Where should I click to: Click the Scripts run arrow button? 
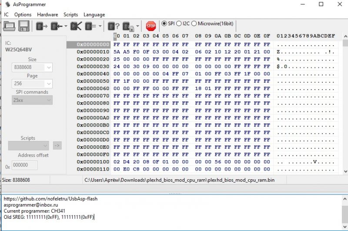point(57,146)
